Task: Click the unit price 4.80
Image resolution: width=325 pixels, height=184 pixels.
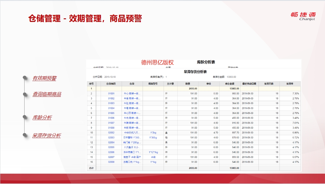Action: (216, 123)
